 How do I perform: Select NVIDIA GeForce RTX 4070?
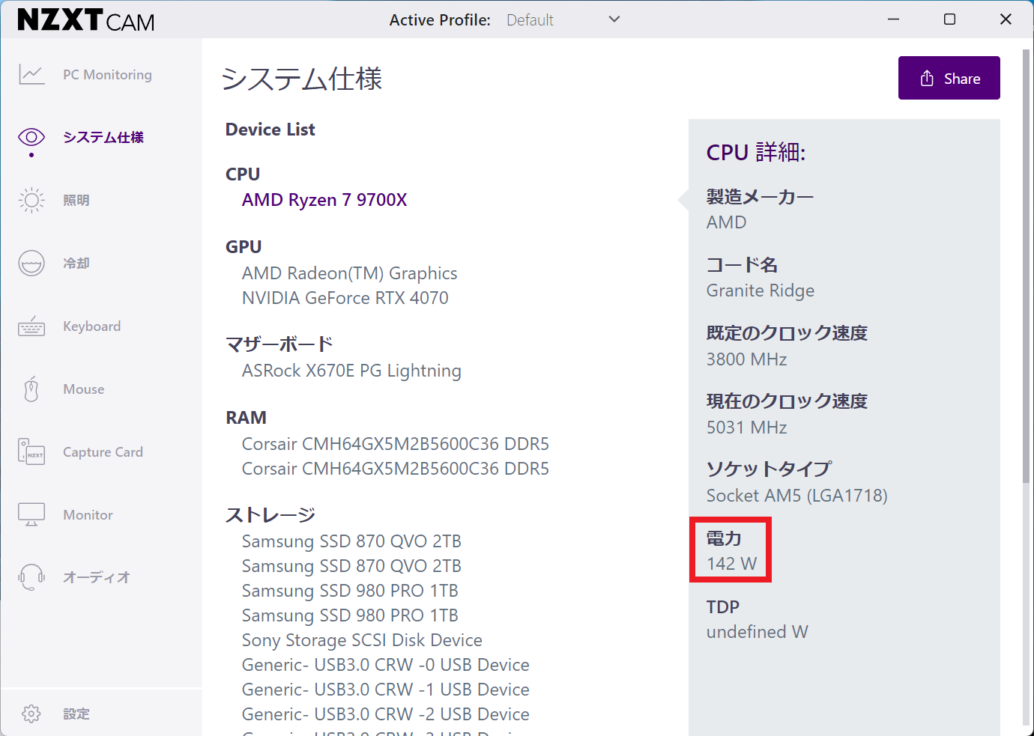pos(345,298)
